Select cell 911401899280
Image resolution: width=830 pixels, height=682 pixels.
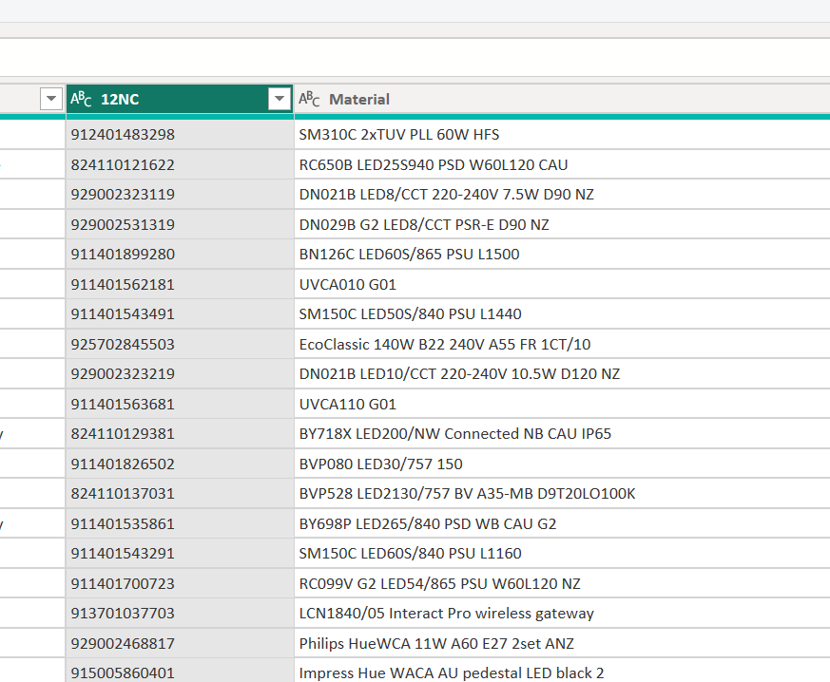click(x=180, y=255)
